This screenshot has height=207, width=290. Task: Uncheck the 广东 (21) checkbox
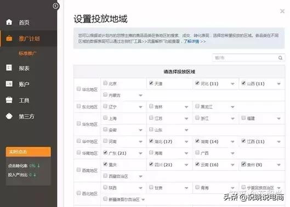click(105, 153)
